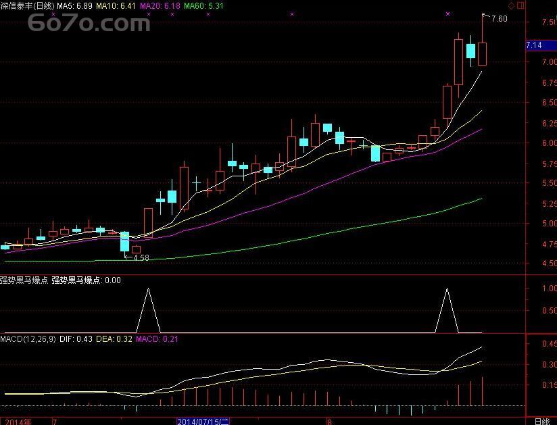Screen dimensions: 557x425
Task: Click the 7.60 high price annotation
Action: (x=499, y=19)
